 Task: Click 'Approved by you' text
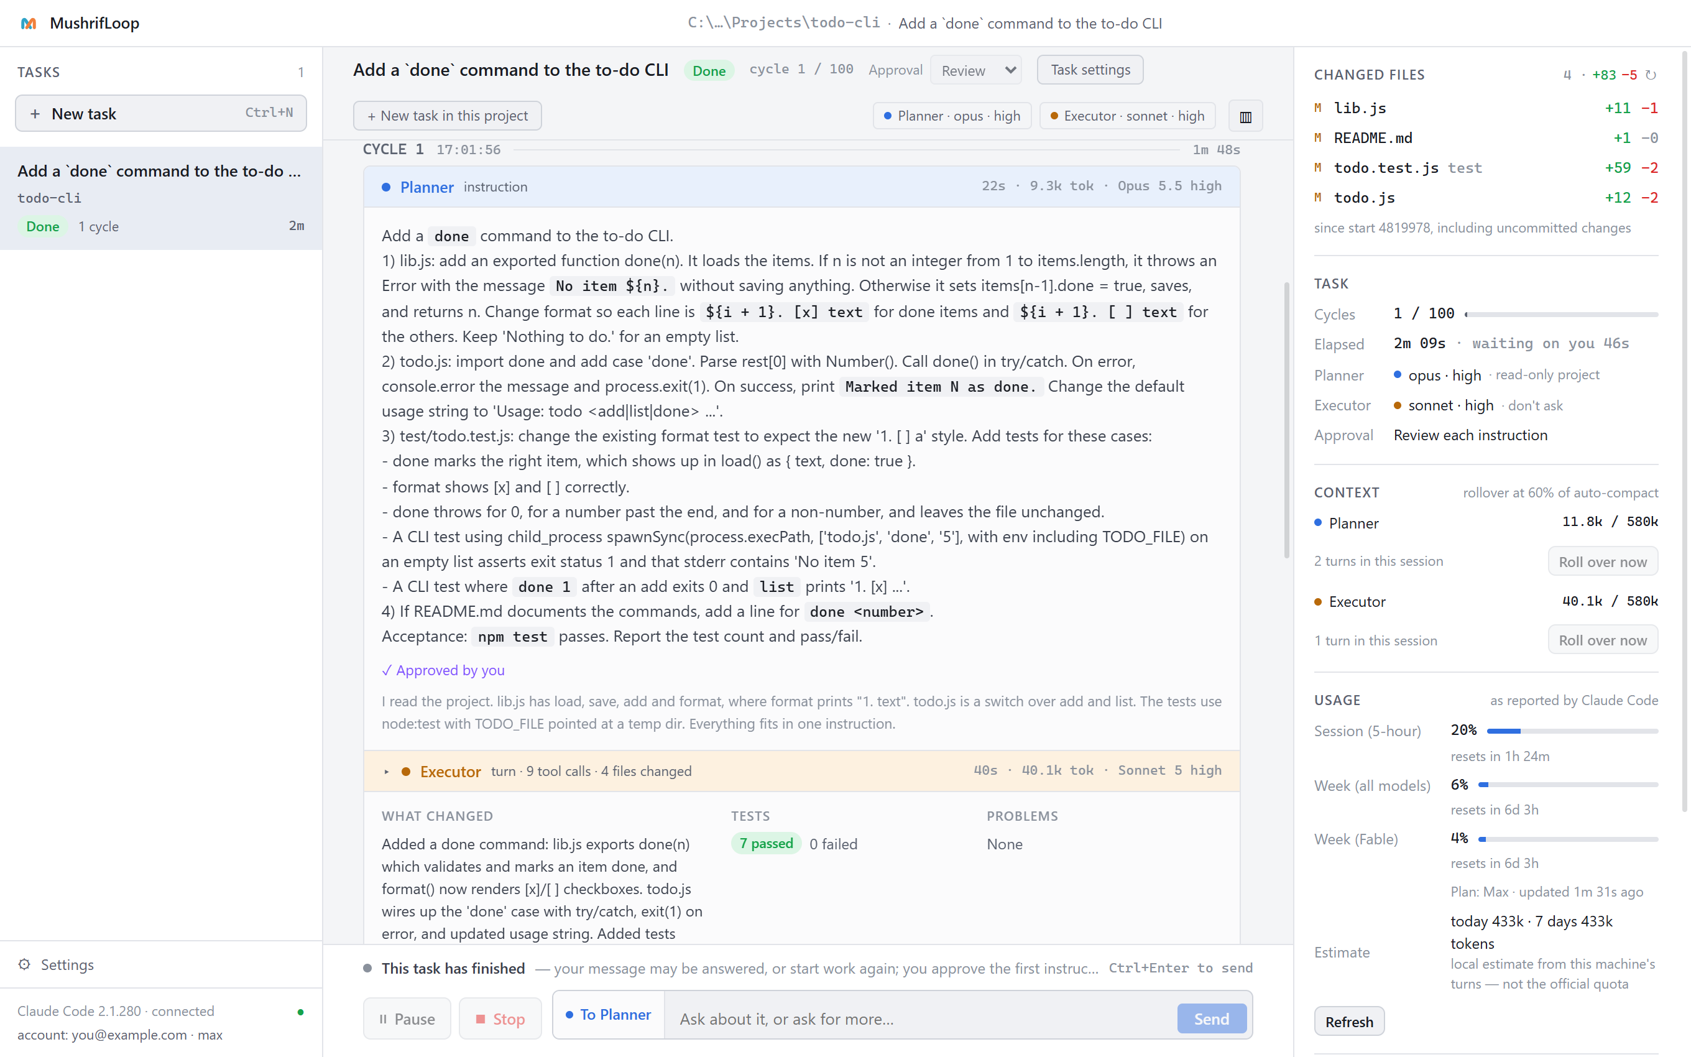[443, 670]
